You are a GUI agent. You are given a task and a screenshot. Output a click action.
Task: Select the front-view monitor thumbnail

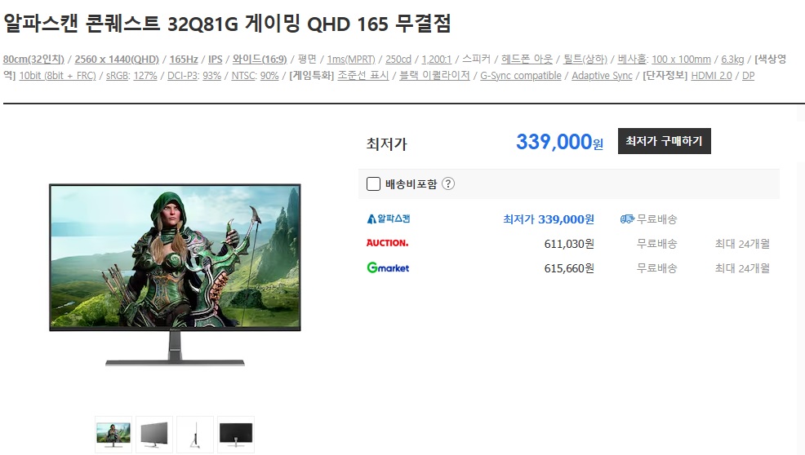(113, 435)
